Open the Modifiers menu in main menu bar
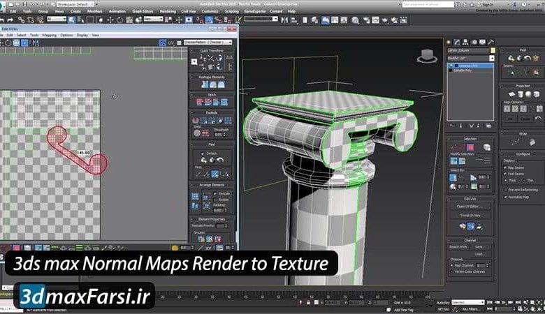 94,11
